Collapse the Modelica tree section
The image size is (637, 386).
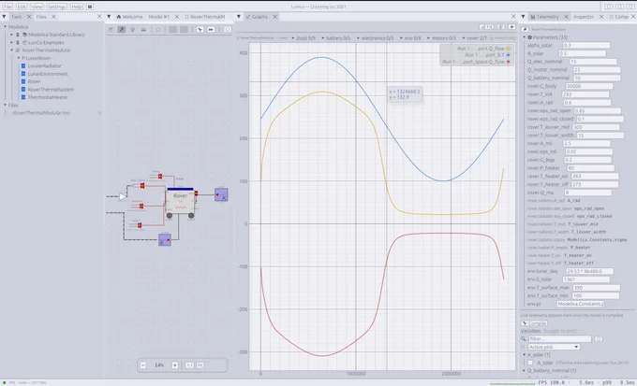tap(6, 27)
